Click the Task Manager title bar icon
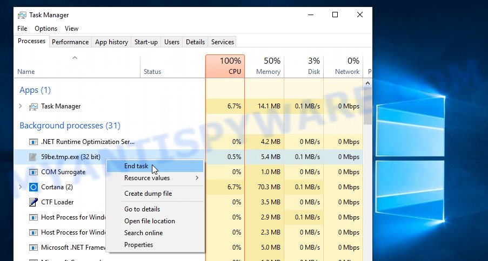This screenshot has width=488, height=261. [22, 15]
